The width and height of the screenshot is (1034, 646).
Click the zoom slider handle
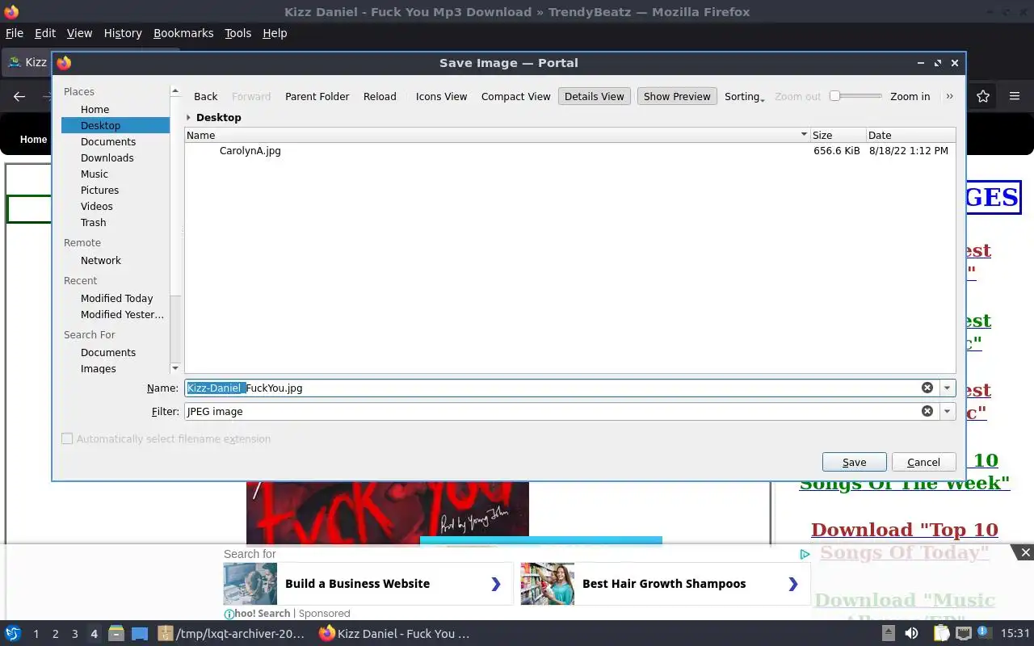point(835,96)
